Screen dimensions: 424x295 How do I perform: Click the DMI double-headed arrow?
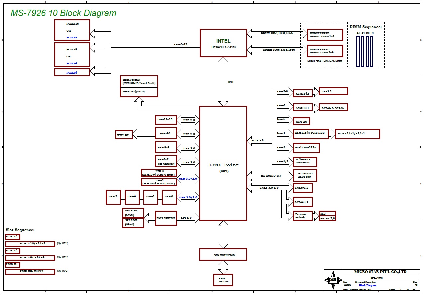(x=223, y=81)
